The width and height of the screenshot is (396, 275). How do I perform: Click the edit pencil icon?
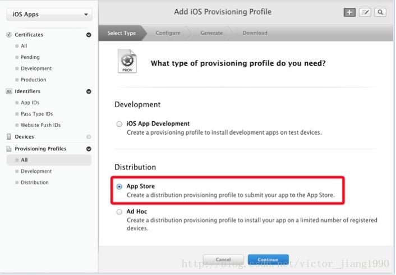click(x=365, y=12)
